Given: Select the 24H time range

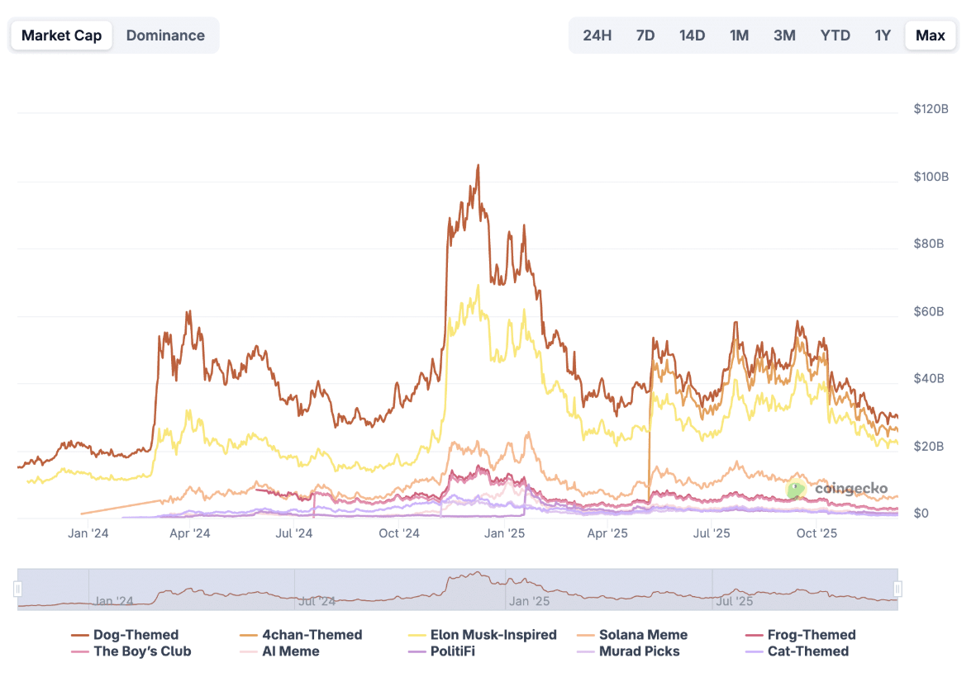Looking at the screenshot, I should click(597, 36).
